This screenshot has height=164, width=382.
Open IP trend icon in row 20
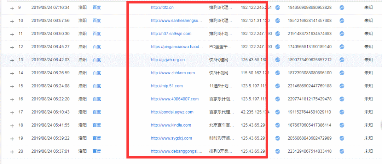point(278,151)
